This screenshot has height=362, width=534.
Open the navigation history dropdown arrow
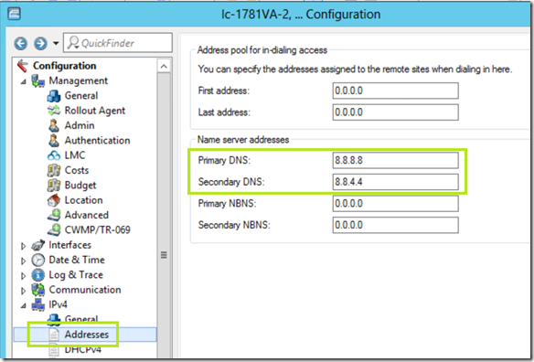pos(56,43)
